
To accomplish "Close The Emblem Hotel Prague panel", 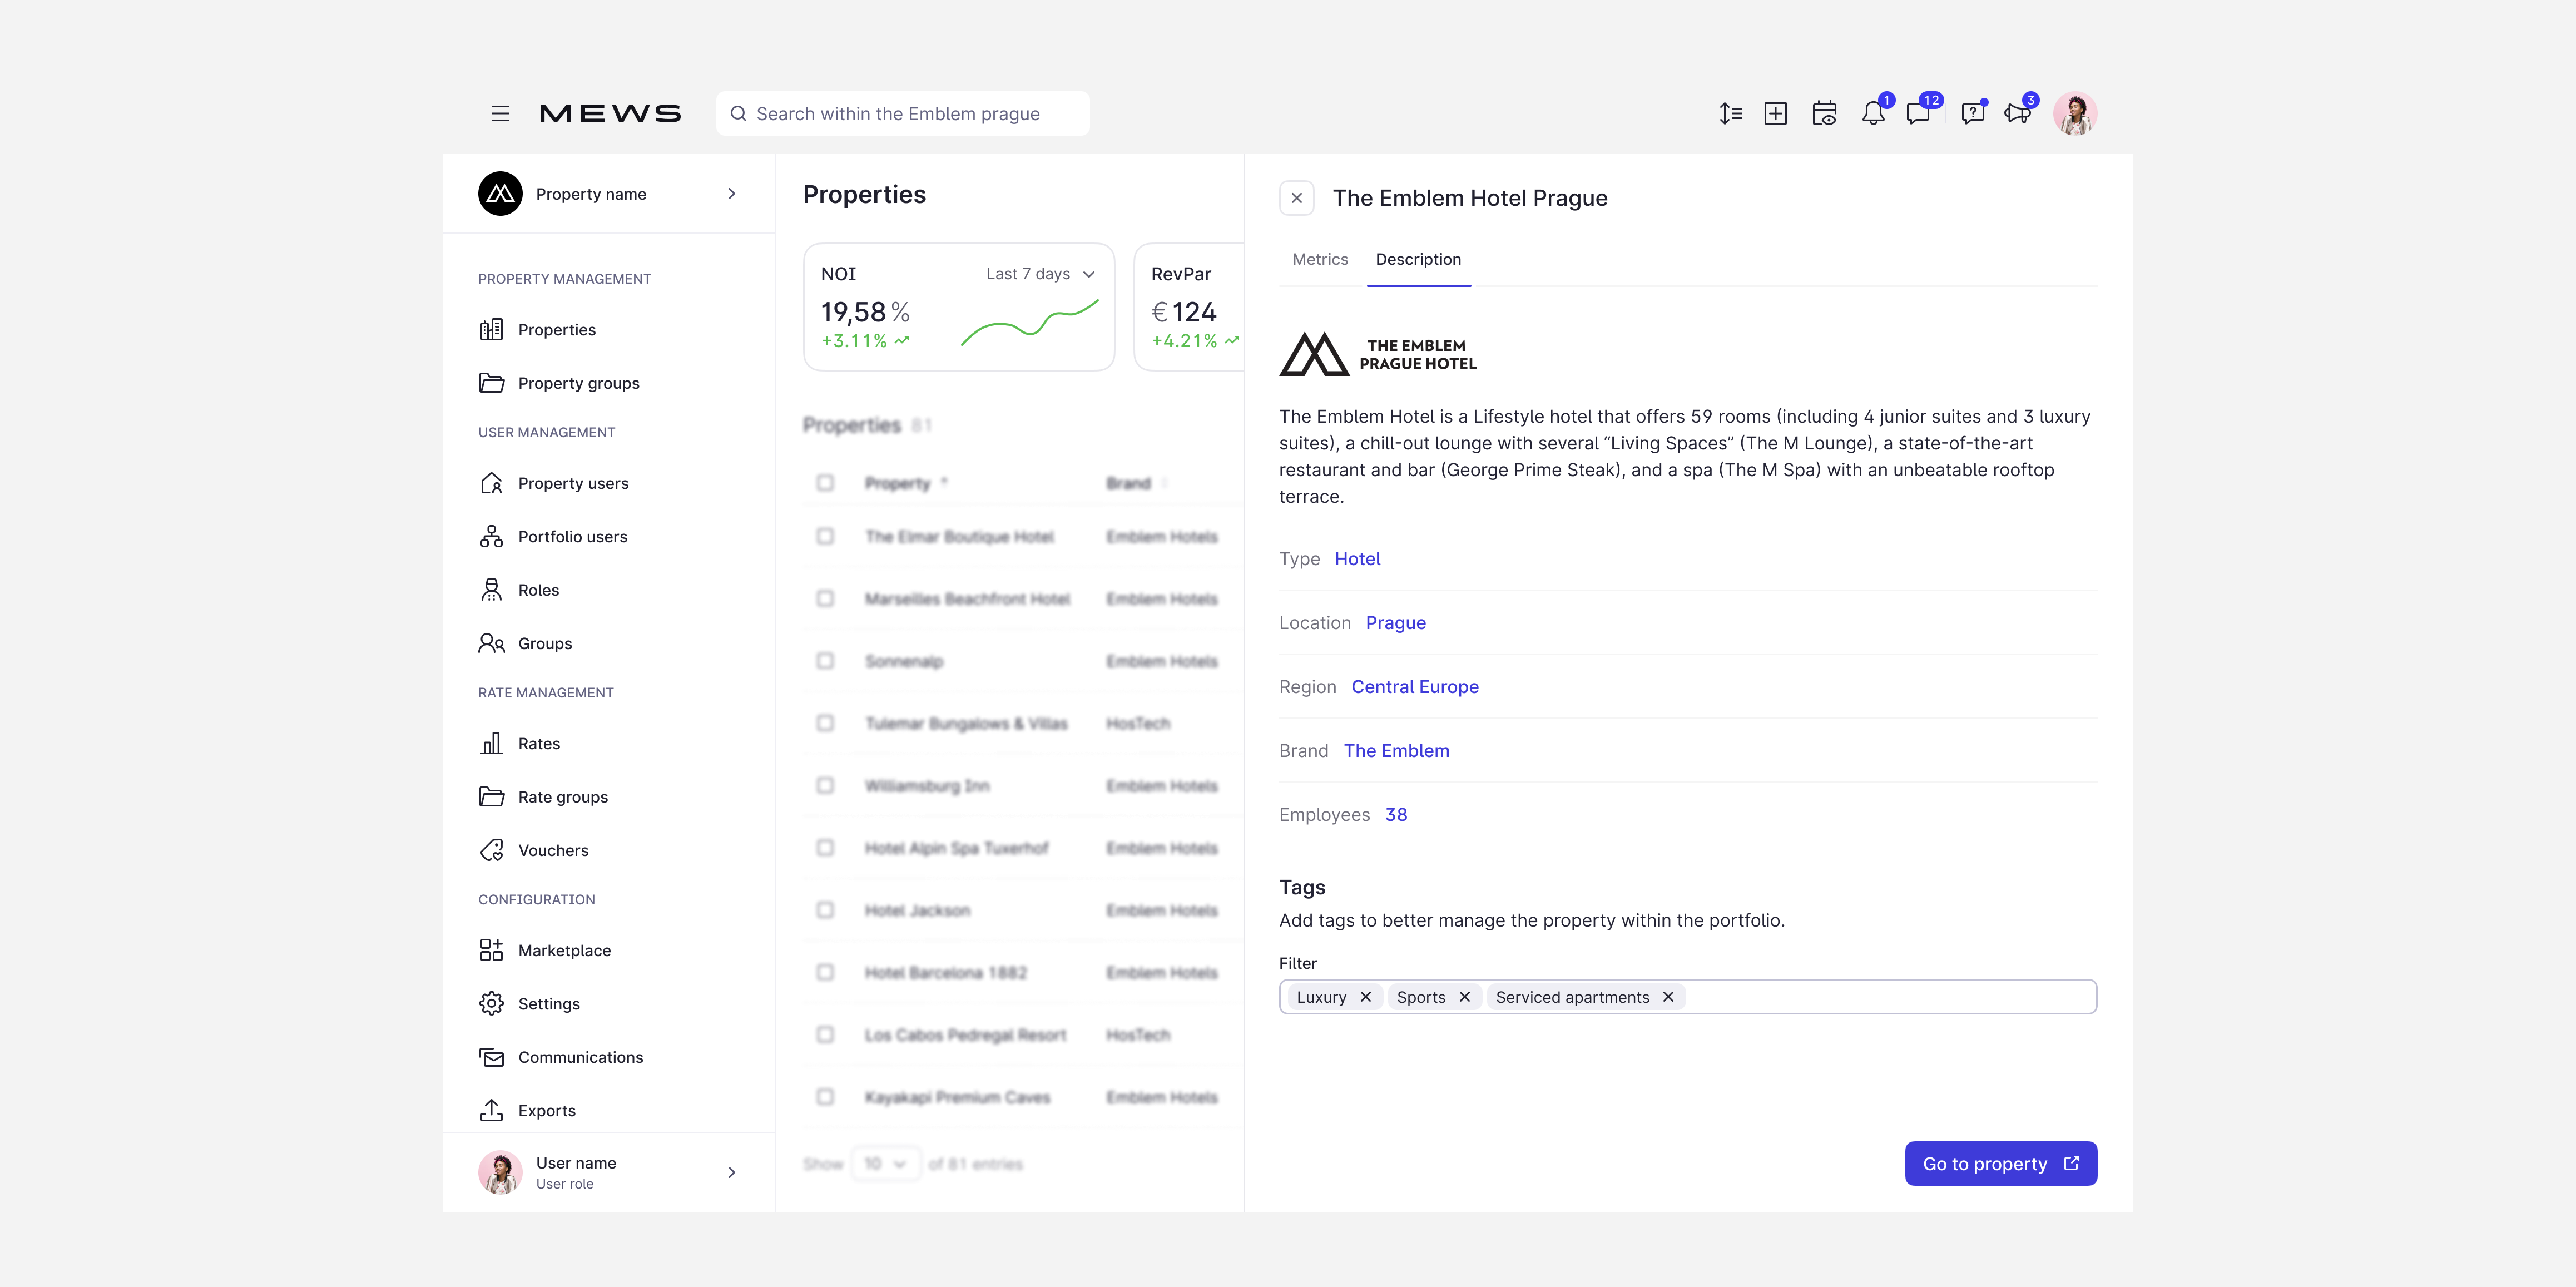I will tap(1296, 198).
